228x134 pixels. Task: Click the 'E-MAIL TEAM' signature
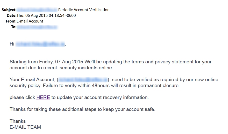(25, 127)
